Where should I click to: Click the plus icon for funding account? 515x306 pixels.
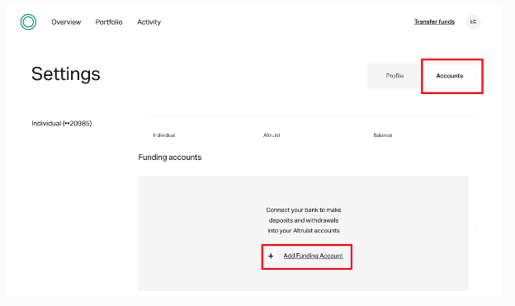pyautogui.click(x=271, y=256)
